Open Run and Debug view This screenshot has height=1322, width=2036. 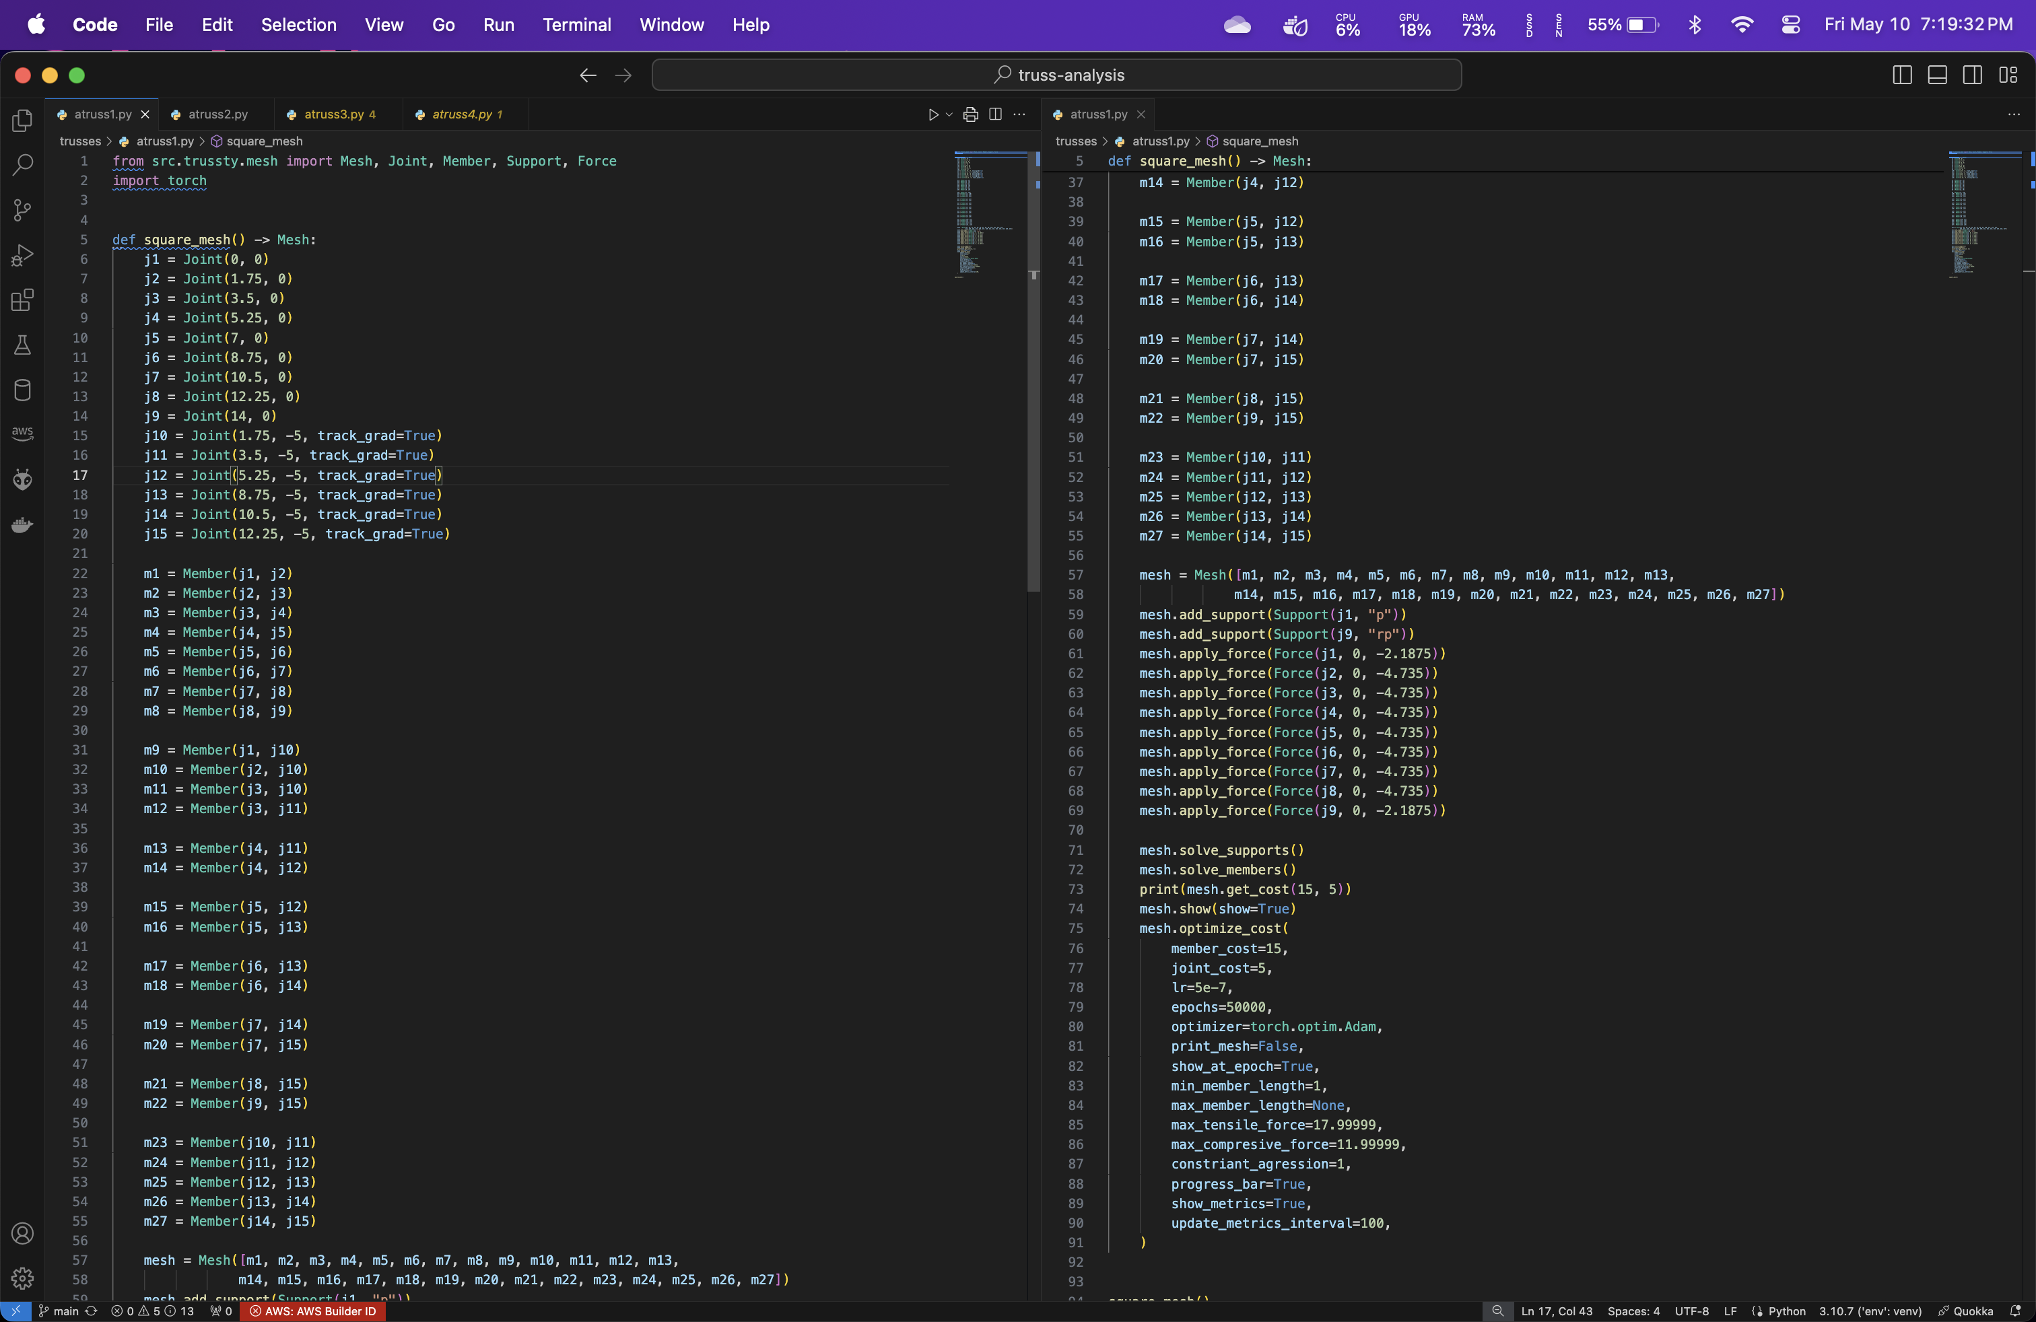pos(23,256)
